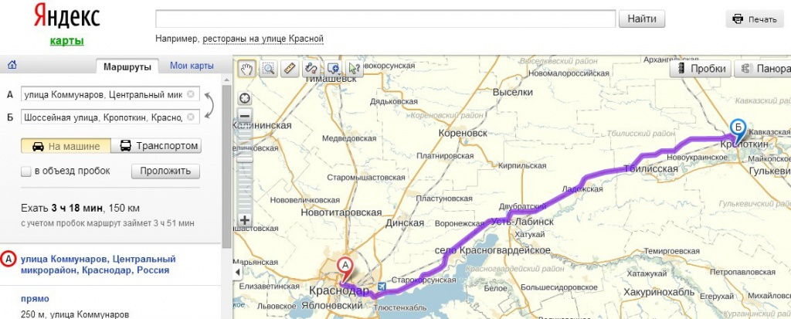Click the 'Найти' search button
Screen dimensions: 791x319
point(642,19)
